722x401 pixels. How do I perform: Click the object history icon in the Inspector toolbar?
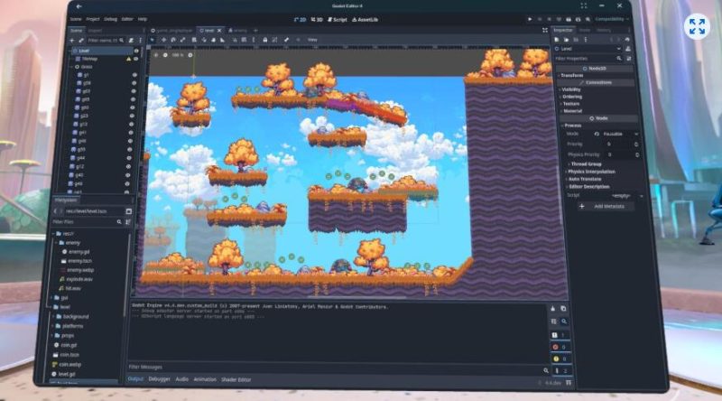coord(627,40)
